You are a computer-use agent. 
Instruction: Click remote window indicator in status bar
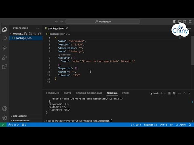point(3,124)
